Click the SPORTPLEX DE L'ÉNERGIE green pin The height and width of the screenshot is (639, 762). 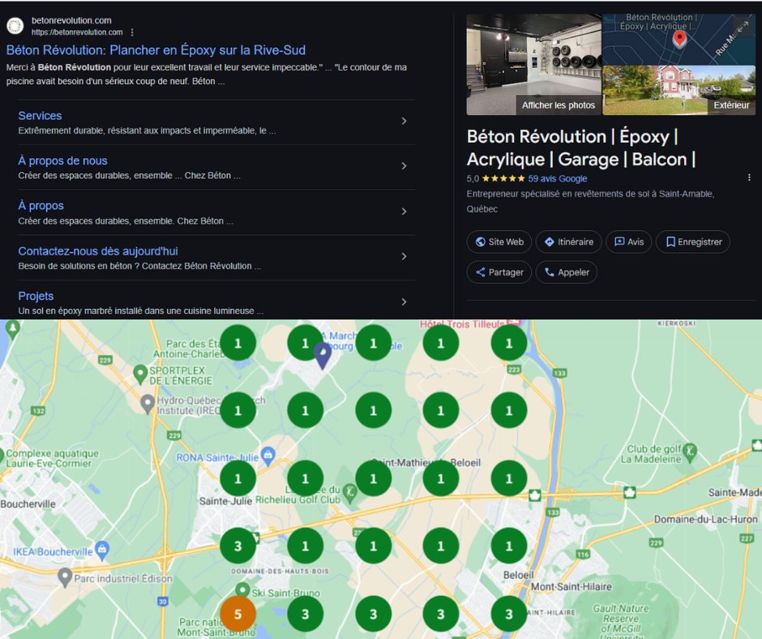point(140,374)
